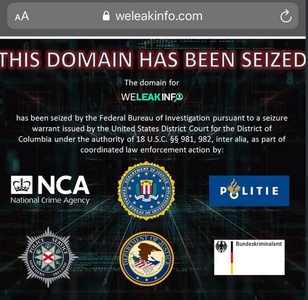
Task: Click the 'National Crime Agency' caption
Action: coord(50,200)
